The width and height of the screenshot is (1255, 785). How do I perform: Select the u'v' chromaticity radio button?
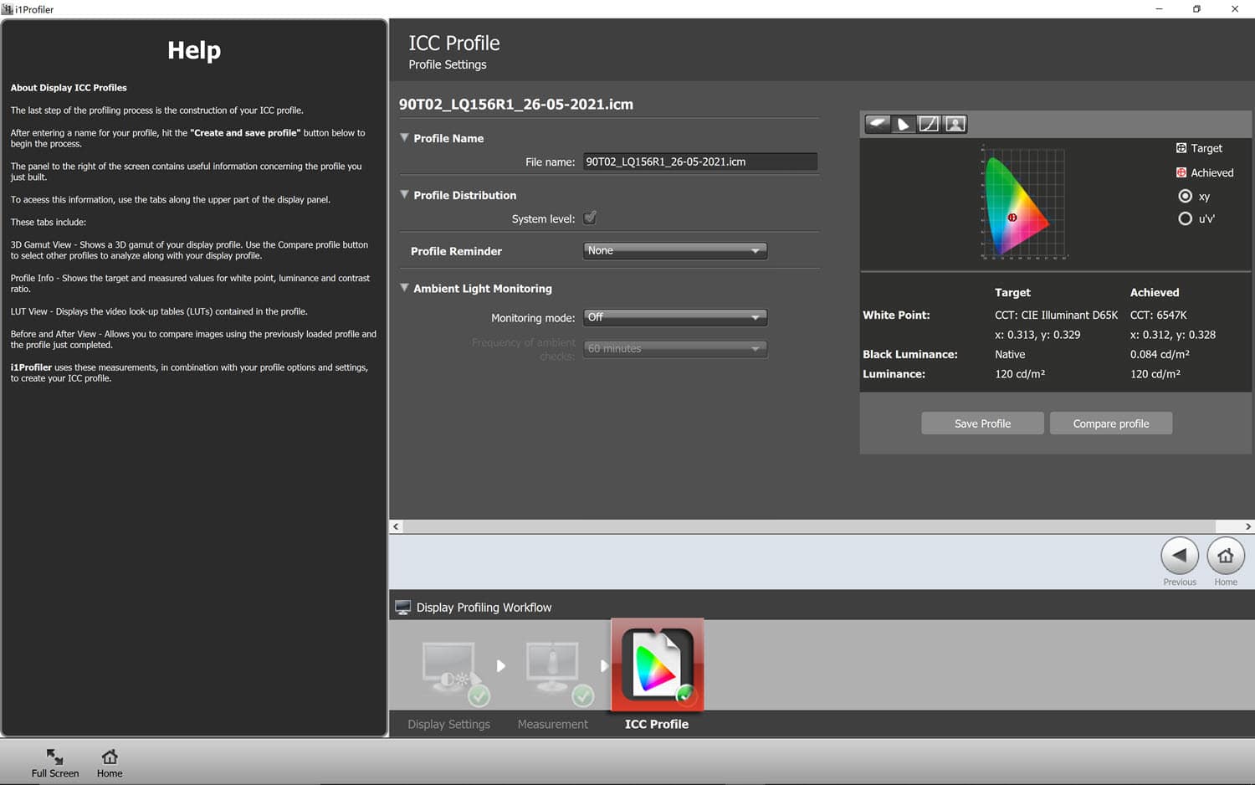coord(1185,218)
